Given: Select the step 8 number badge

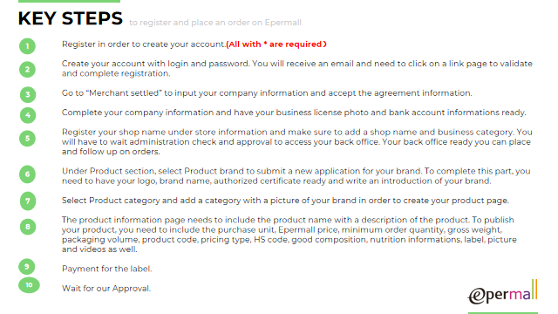Looking at the screenshot, I should coord(28,227).
